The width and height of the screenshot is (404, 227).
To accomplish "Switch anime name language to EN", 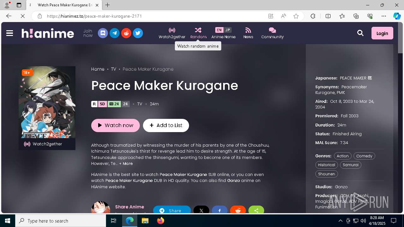I will [219, 30].
